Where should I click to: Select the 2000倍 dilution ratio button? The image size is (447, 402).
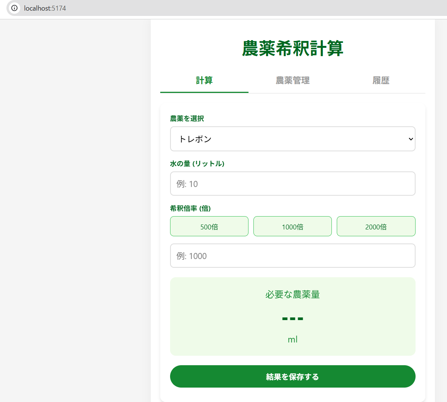click(x=376, y=226)
